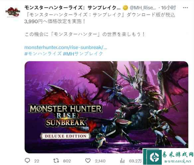Click the gold verified badge icon
This screenshot has height=165, width=194.
pyautogui.click(x=125, y=8)
